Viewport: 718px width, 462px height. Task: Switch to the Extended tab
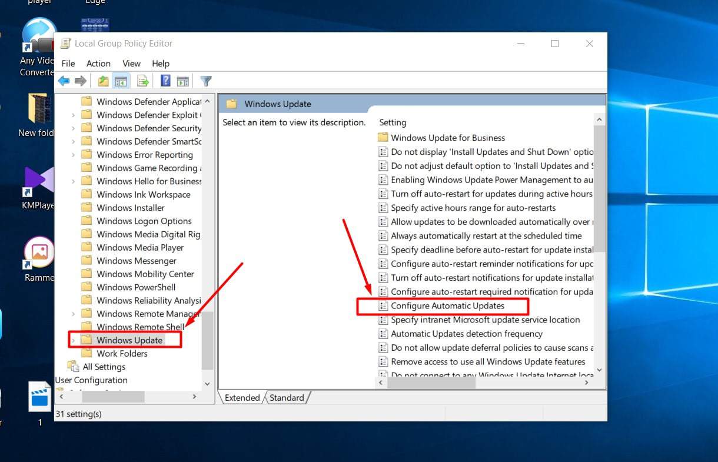click(242, 398)
